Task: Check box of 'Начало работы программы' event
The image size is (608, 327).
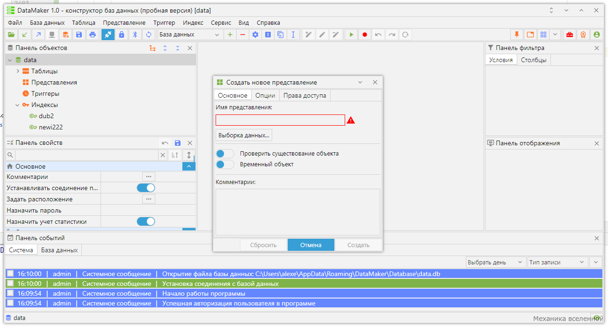Action: 10,293
